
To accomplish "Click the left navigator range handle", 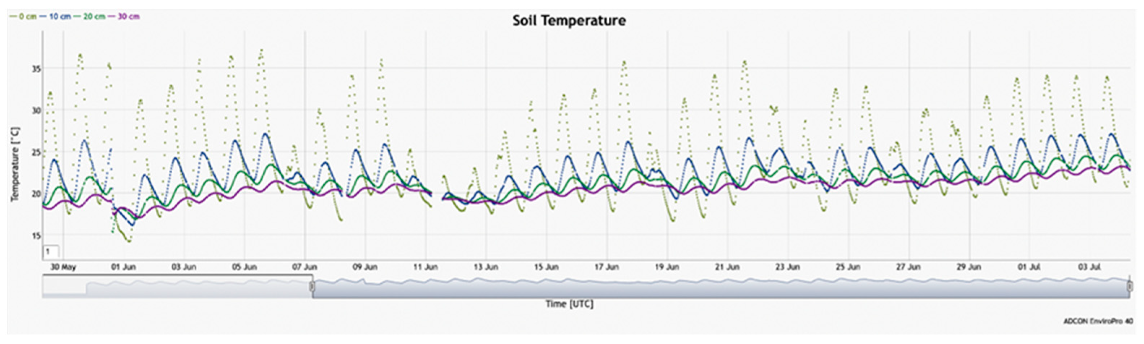I will pos(312,287).
